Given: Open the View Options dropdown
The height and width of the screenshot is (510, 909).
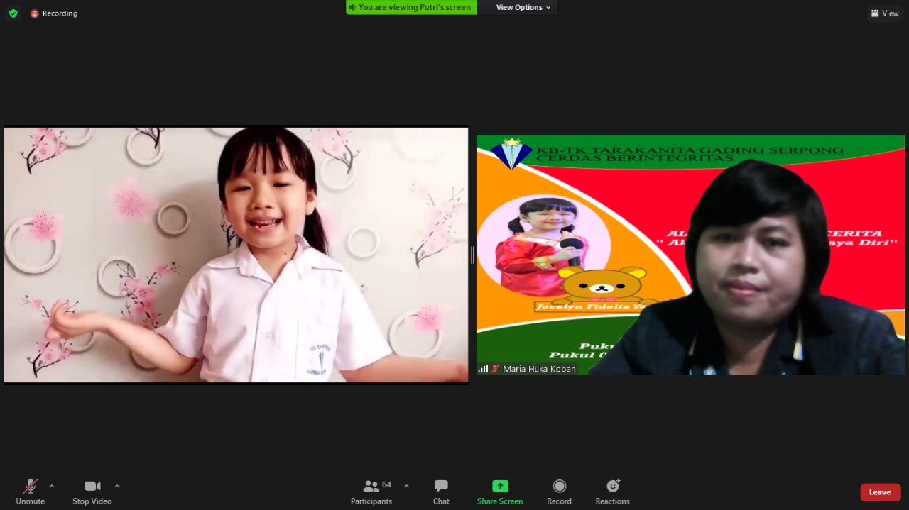Looking at the screenshot, I should (x=523, y=7).
